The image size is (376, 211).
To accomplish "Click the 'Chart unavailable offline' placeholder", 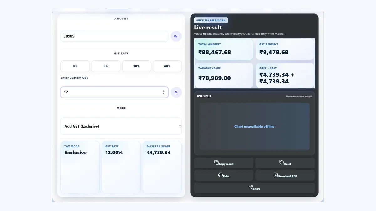I will pyautogui.click(x=254, y=126).
